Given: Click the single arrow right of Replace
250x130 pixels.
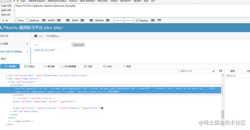Looking at the screenshot, I should coord(153,20).
